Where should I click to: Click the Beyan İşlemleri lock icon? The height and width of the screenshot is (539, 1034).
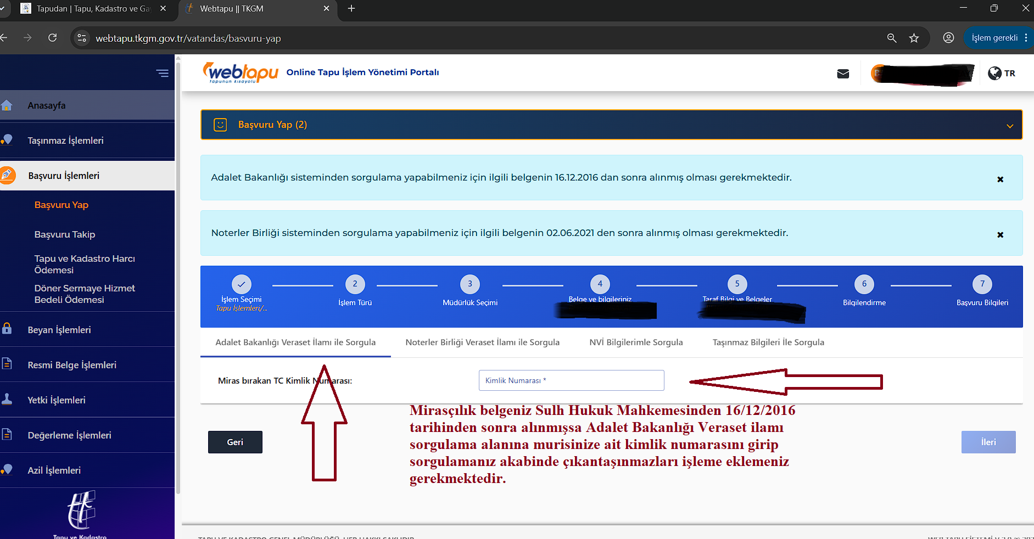(x=7, y=329)
